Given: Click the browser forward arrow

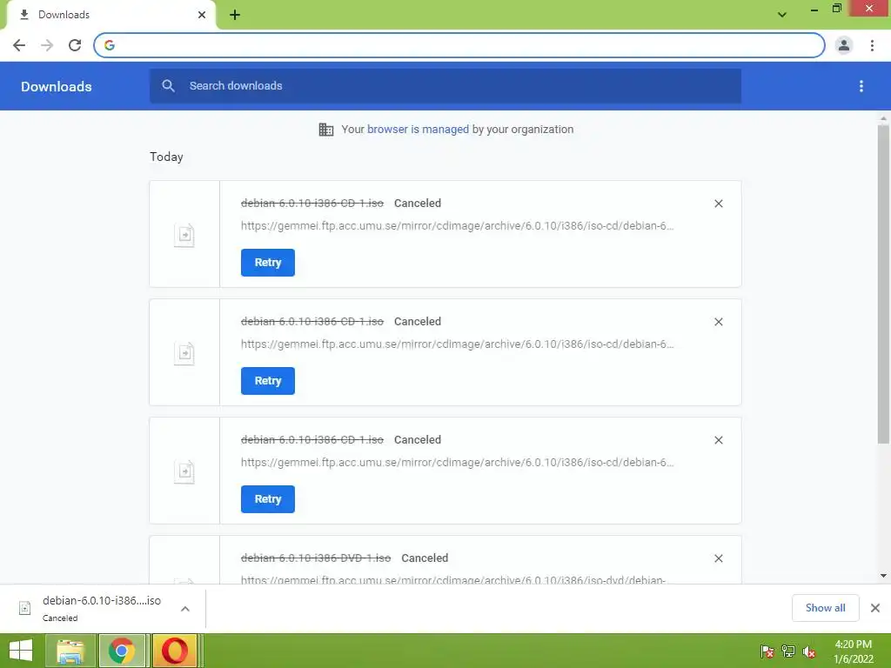Looking at the screenshot, I should (x=47, y=45).
